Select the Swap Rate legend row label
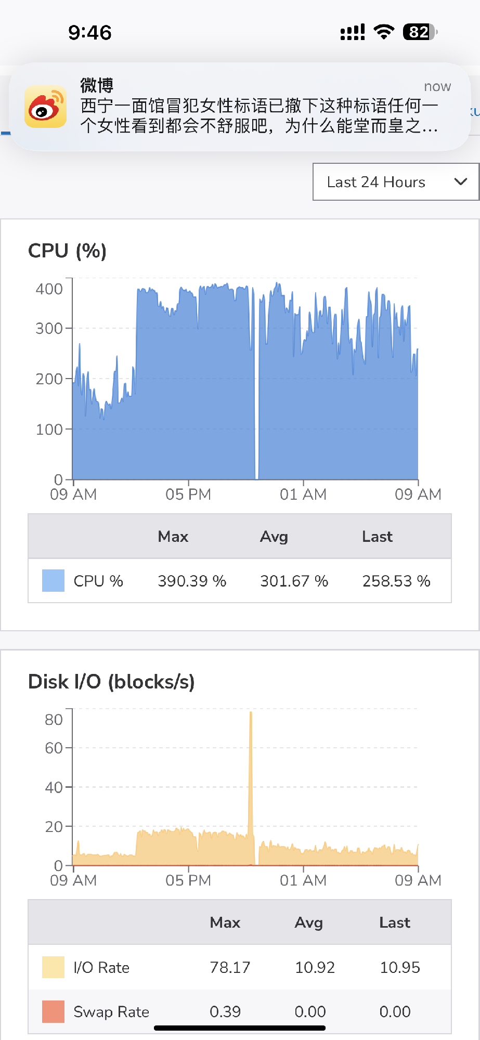The height and width of the screenshot is (1040, 480). pyautogui.click(x=111, y=1011)
